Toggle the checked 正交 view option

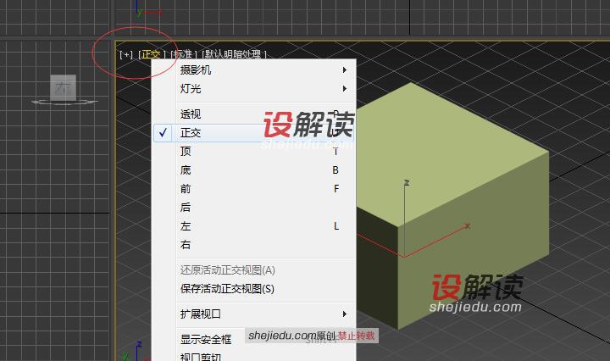click(x=191, y=133)
